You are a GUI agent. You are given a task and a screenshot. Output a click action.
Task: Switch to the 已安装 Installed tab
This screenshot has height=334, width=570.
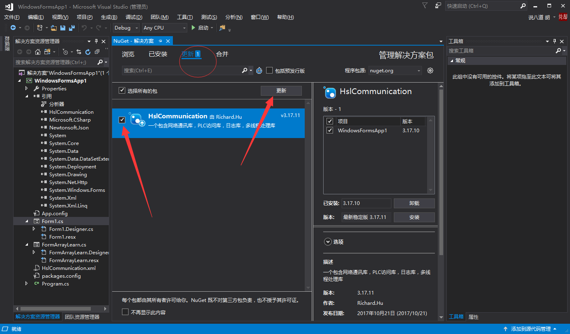[x=158, y=54]
